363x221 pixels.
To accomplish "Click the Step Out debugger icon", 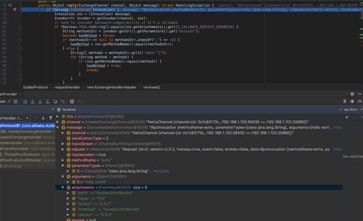I will tap(47, 101).
